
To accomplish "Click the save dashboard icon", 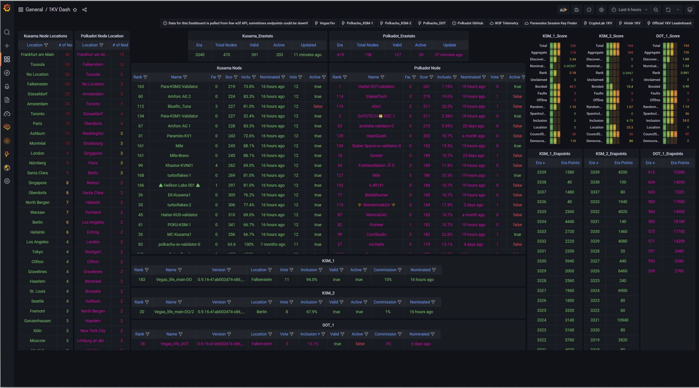I will tap(577, 10).
